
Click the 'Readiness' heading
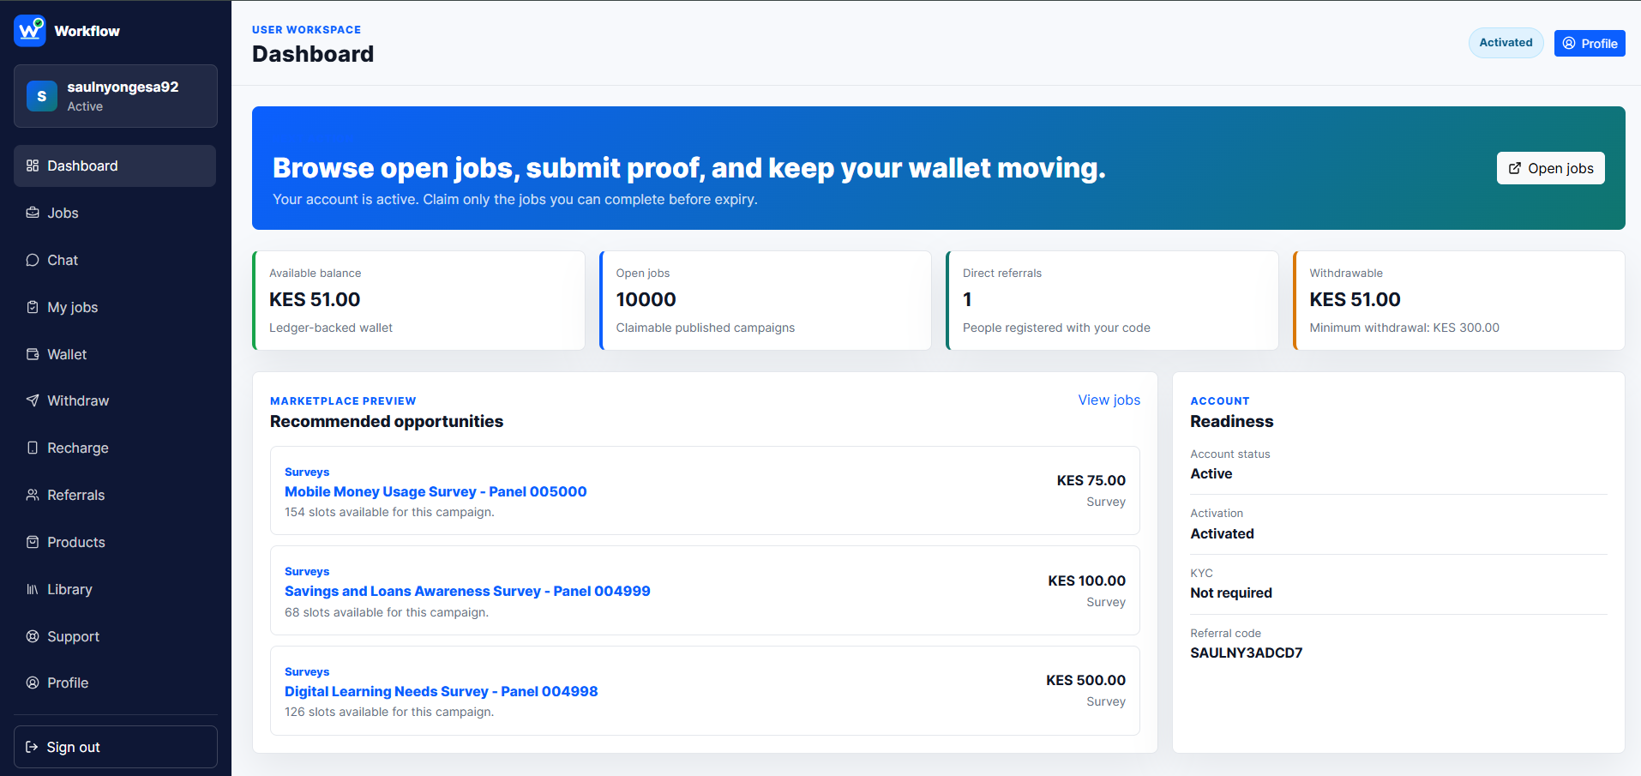[1232, 421]
